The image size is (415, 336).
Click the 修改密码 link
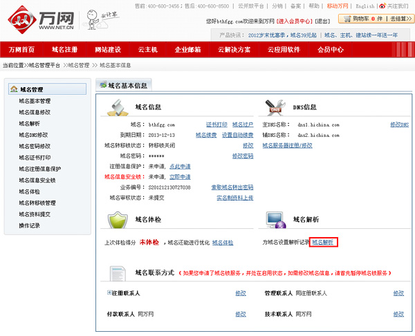point(243,156)
